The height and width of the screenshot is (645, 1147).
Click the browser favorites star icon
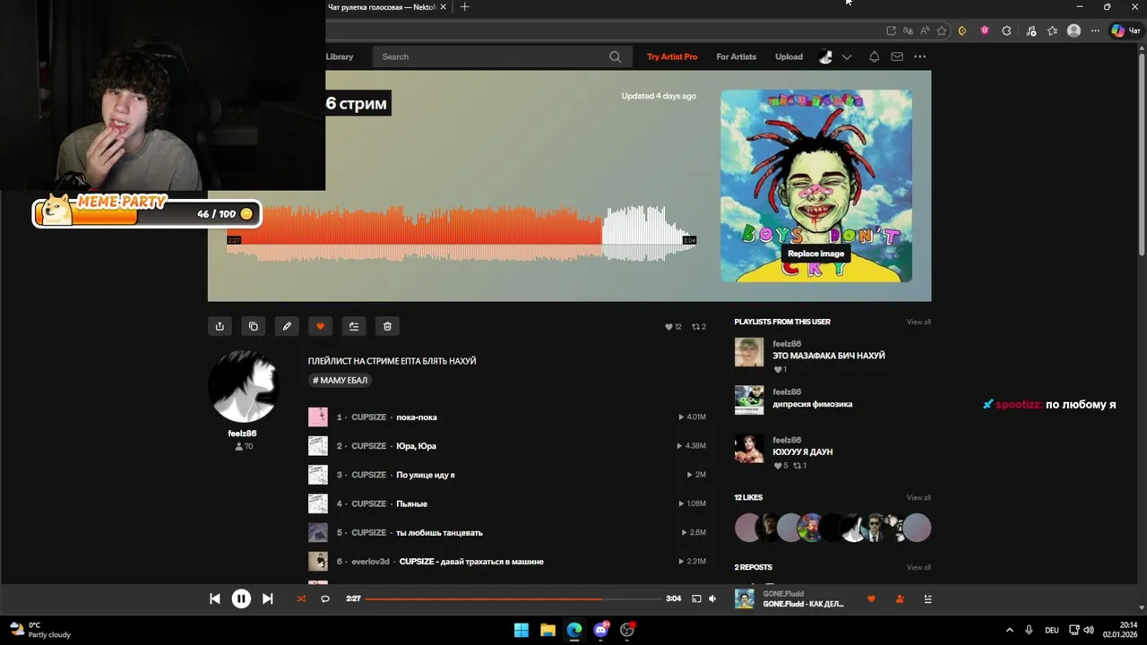tap(941, 30)
